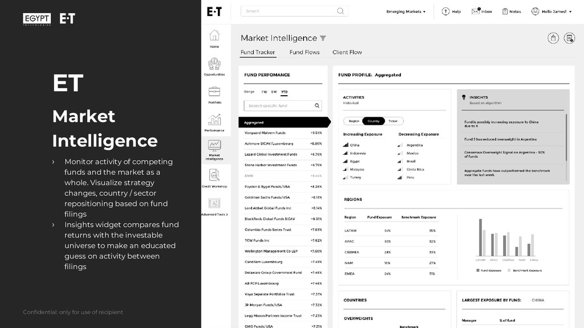
Task: Select Goldman Sachs Funds/USA row
Action: tap(283, 198)
